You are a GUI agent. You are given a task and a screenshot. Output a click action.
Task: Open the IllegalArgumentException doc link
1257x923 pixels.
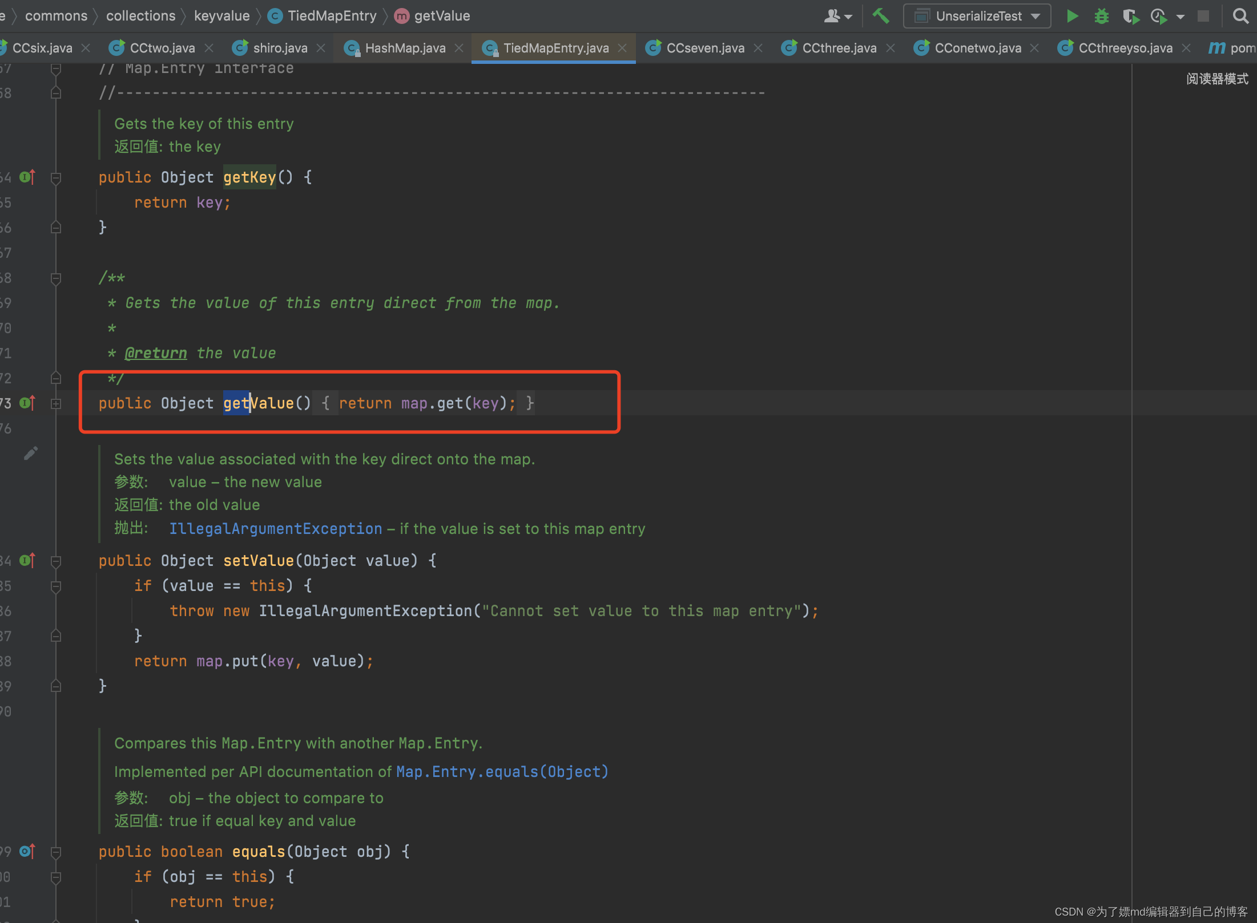point(276,529)
